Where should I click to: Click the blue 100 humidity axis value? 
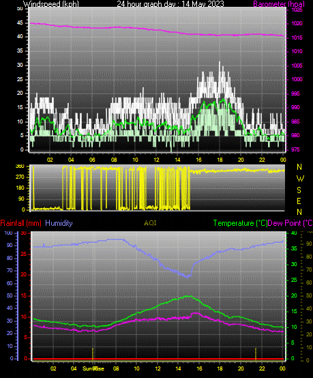(8, 233)
